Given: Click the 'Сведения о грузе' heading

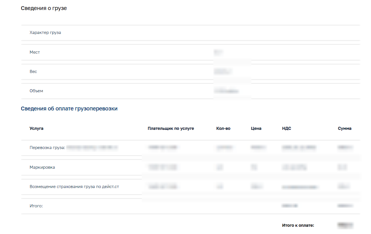Looking at the screenshot, I should point(44,8).
